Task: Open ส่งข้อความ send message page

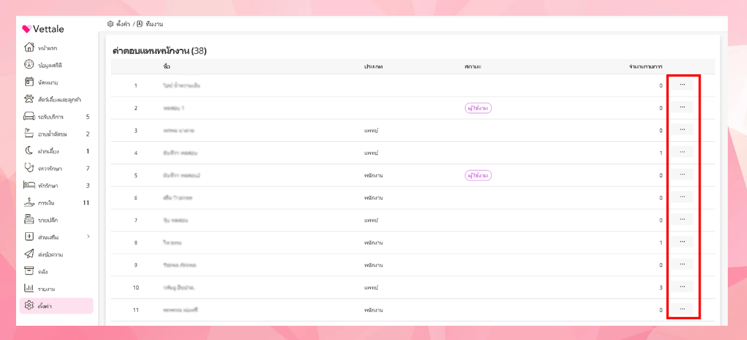Action: pos(56,255)
